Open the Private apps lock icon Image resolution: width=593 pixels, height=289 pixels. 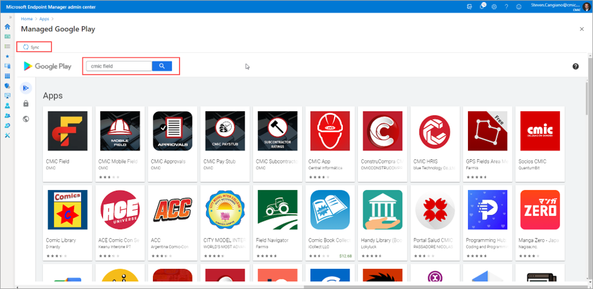25,103
